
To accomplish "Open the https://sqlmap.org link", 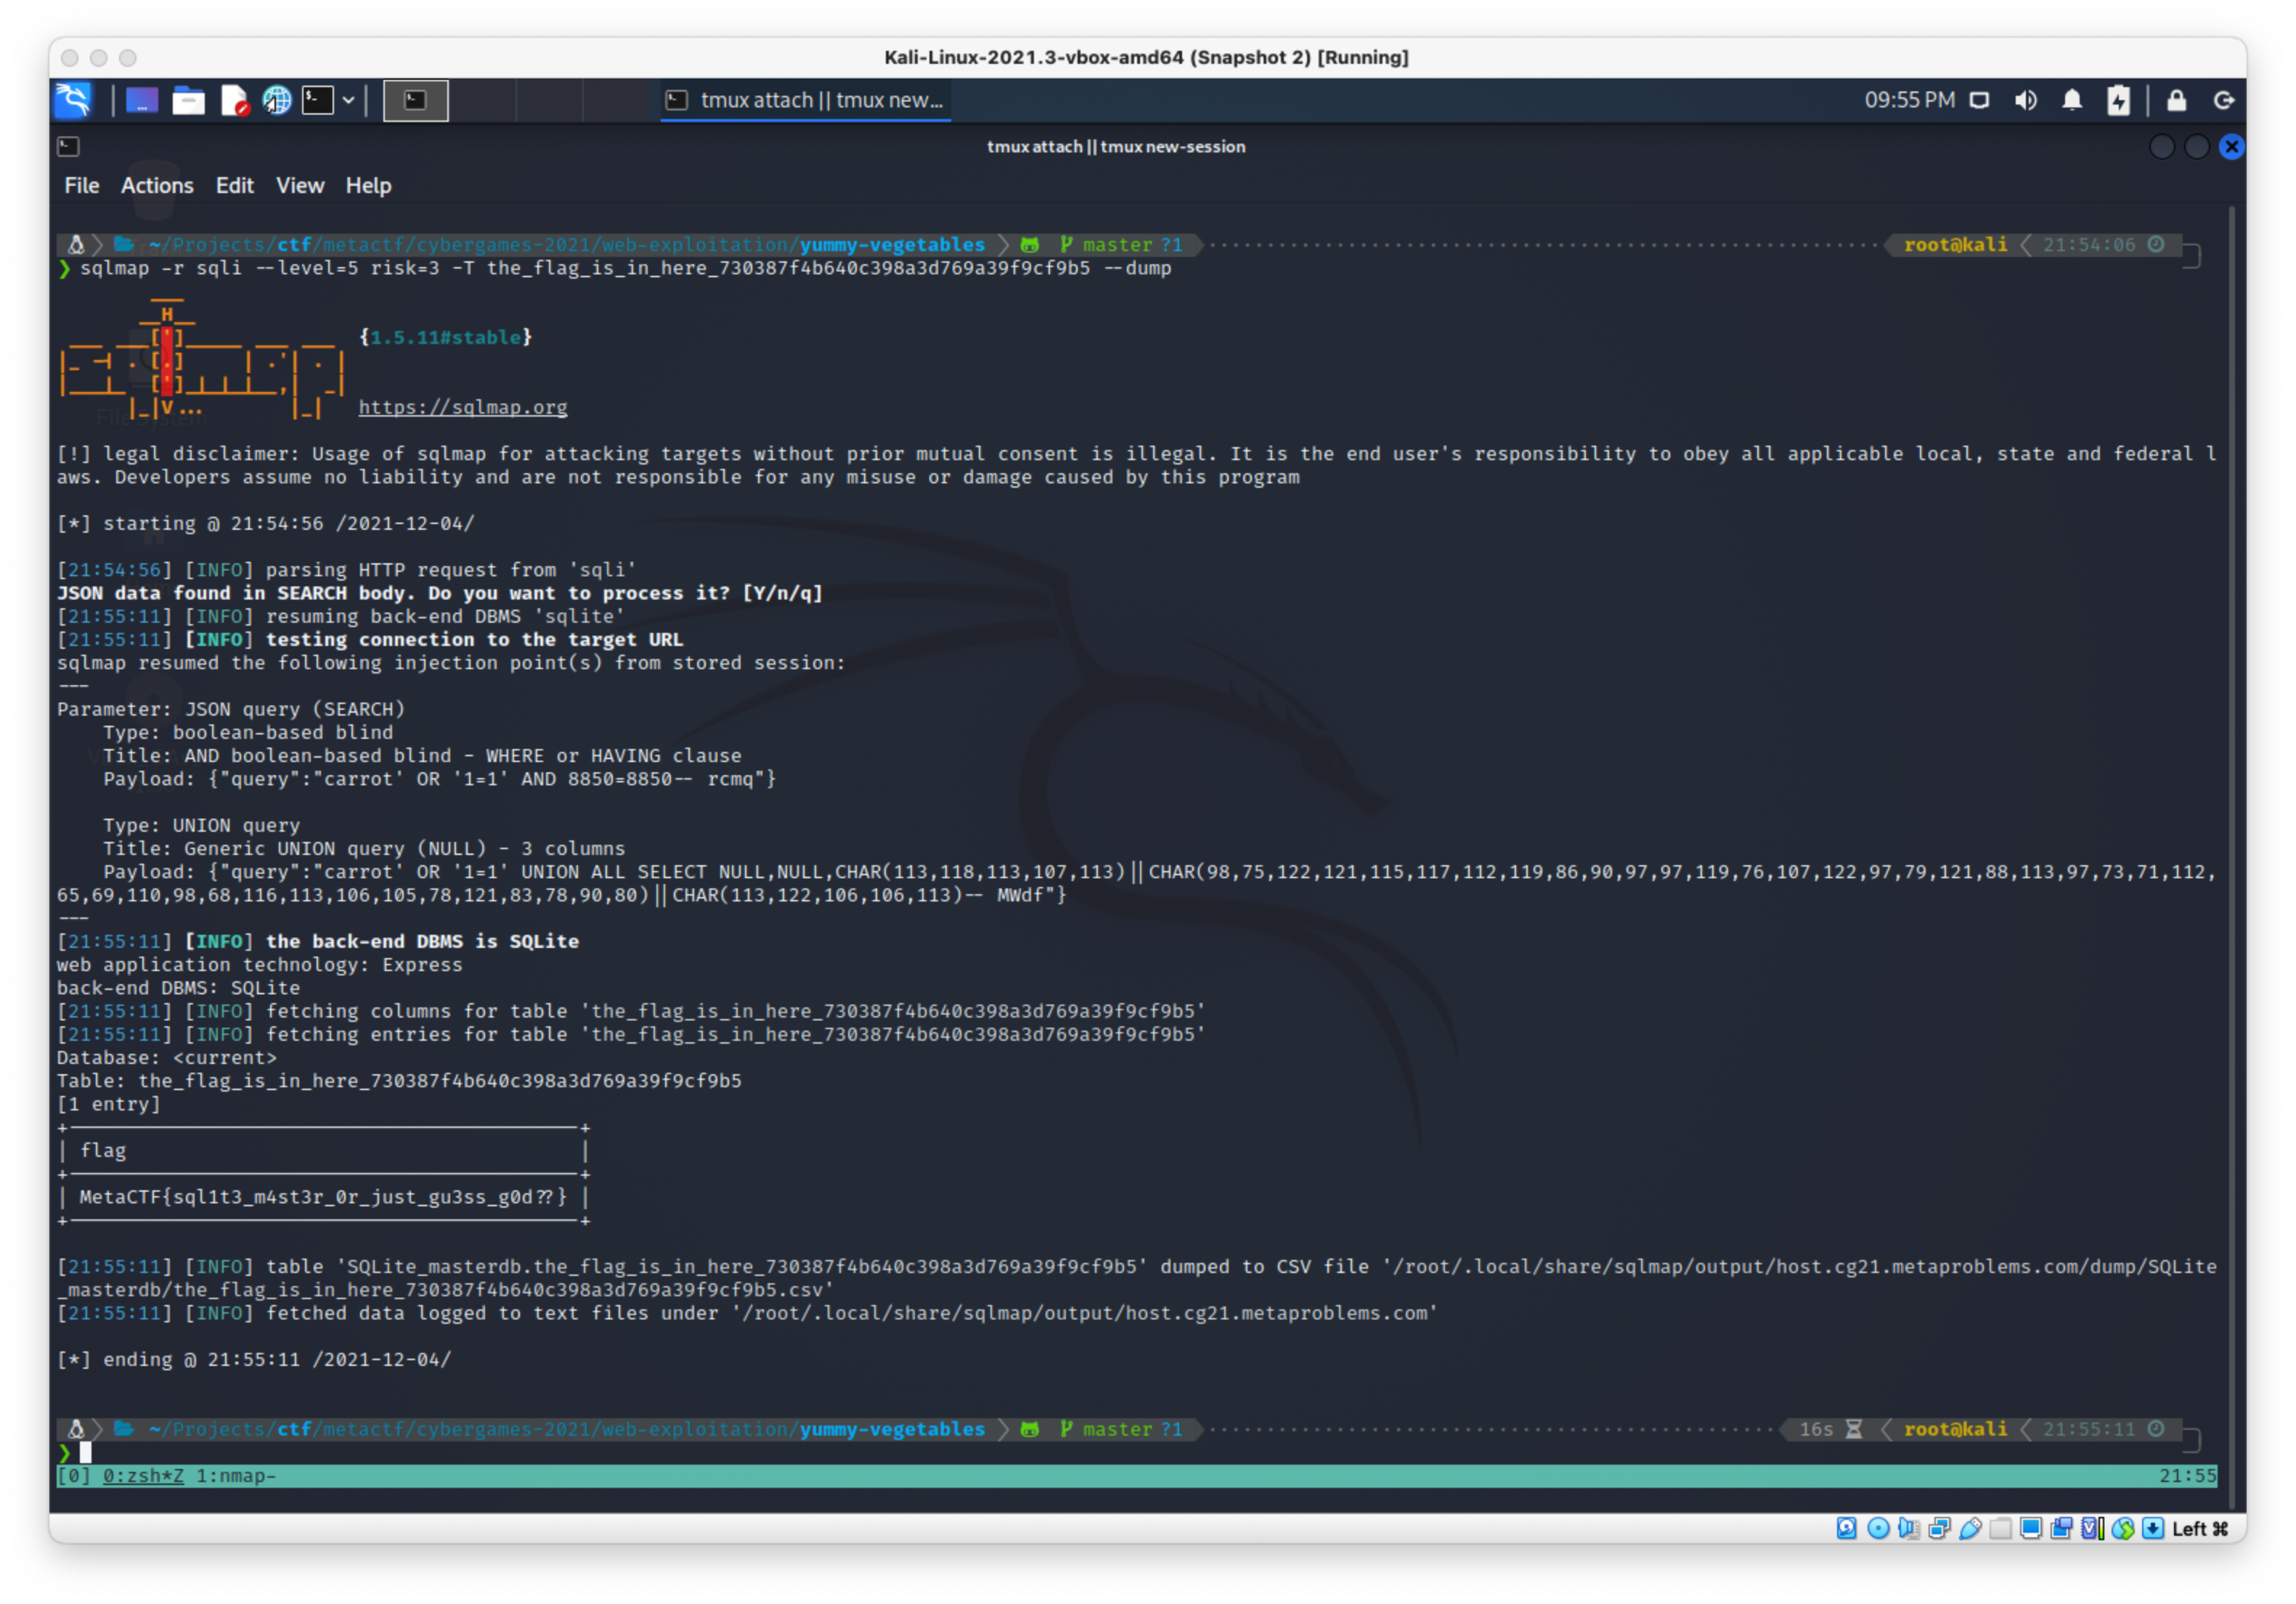I will tap(463, 406).
